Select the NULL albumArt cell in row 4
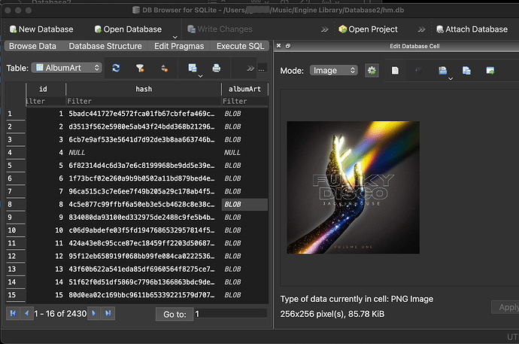 coord(244,152)
